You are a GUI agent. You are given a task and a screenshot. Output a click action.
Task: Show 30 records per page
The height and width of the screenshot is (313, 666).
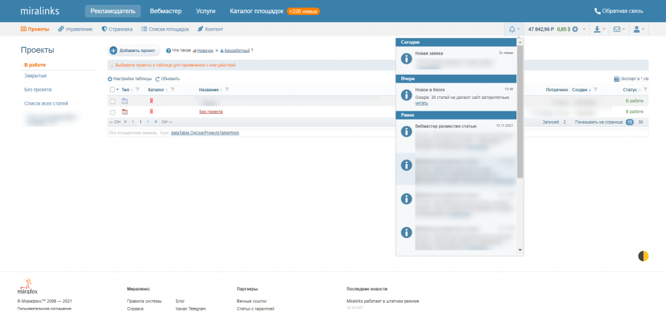(641, 122)
